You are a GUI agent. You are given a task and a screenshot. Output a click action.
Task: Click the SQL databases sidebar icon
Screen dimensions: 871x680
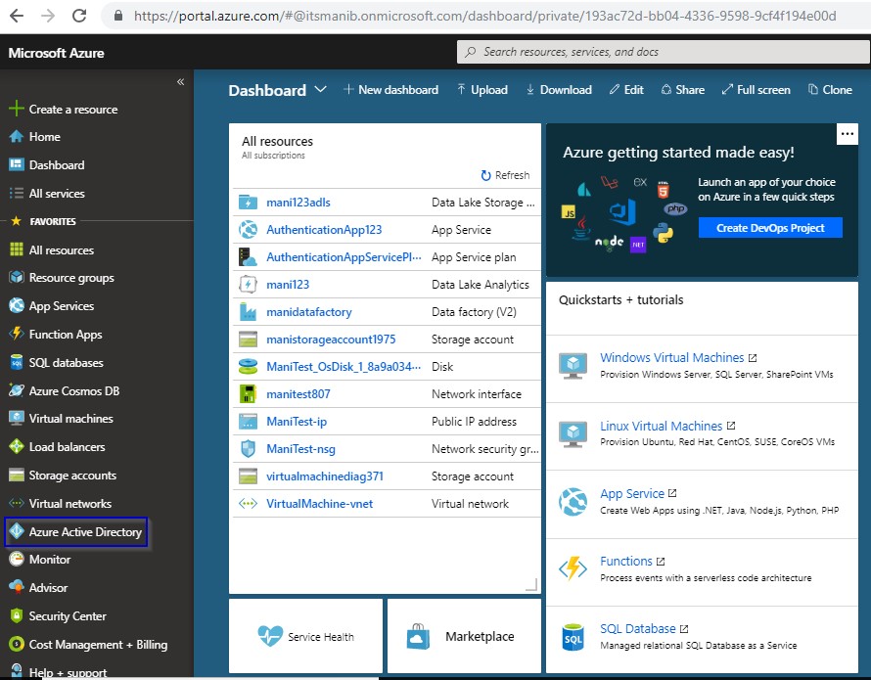17,362
